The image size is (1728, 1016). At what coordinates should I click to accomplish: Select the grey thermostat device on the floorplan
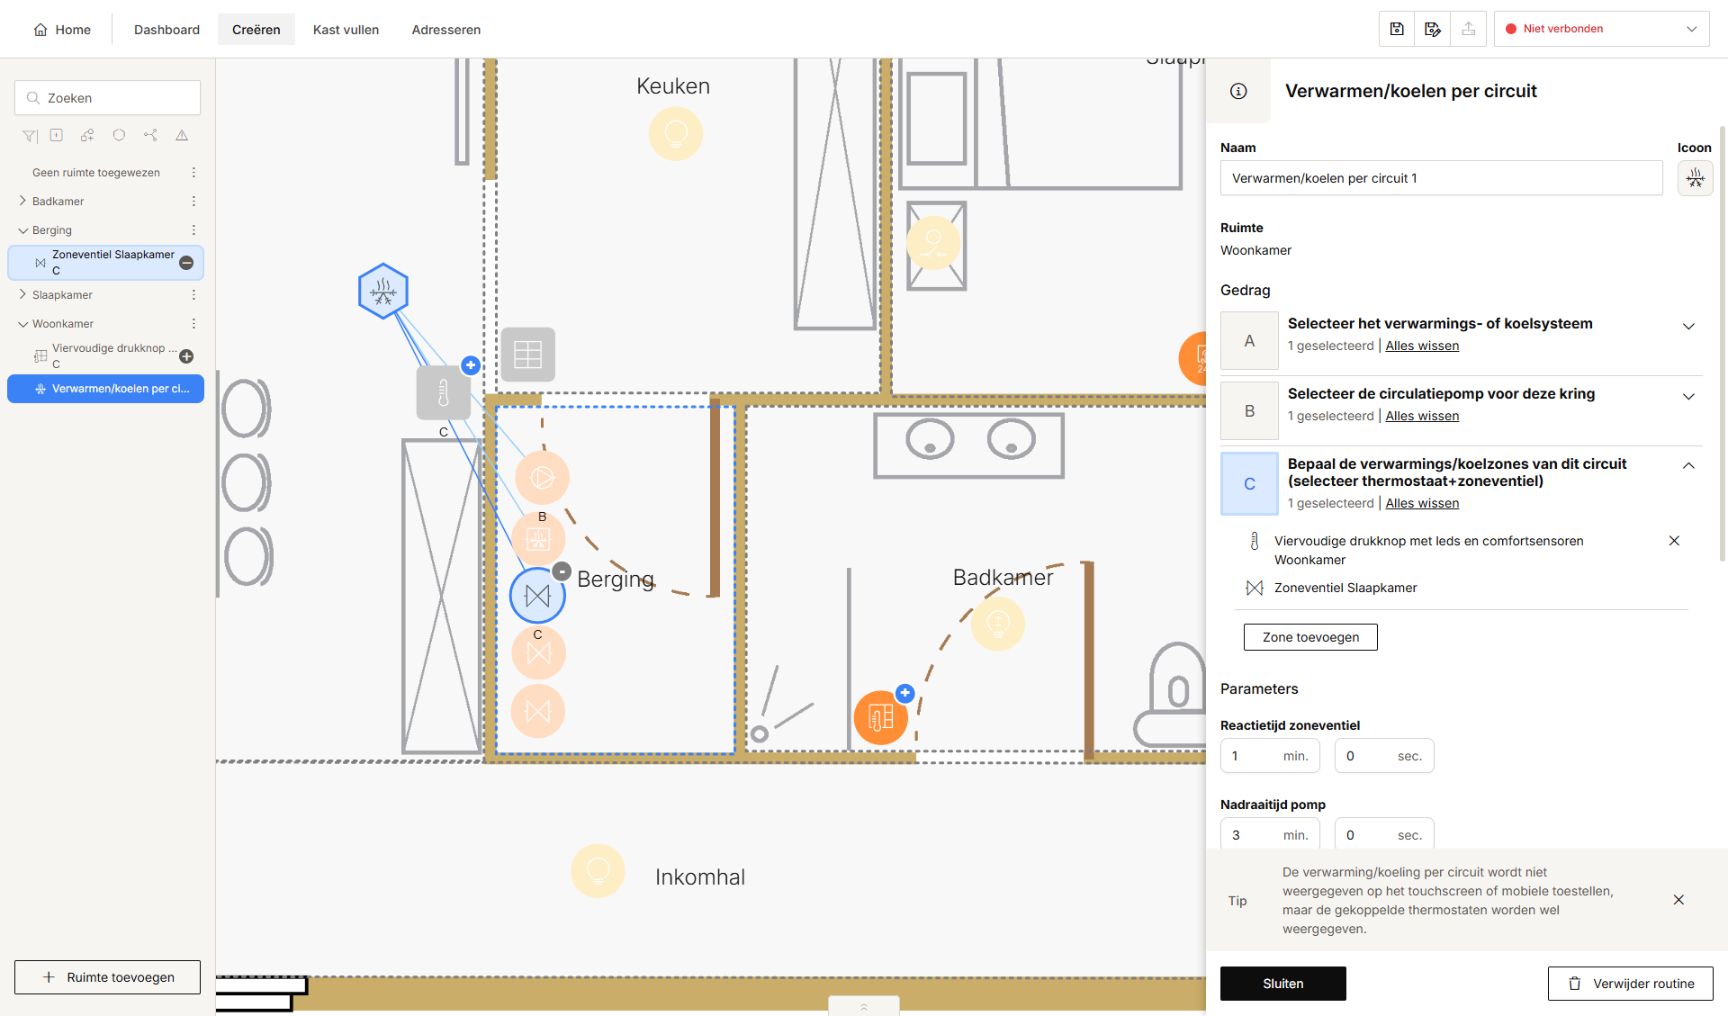(x=443, y=393)
